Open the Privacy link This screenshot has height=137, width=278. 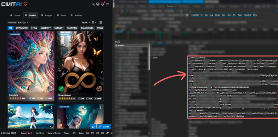[67, 133]
